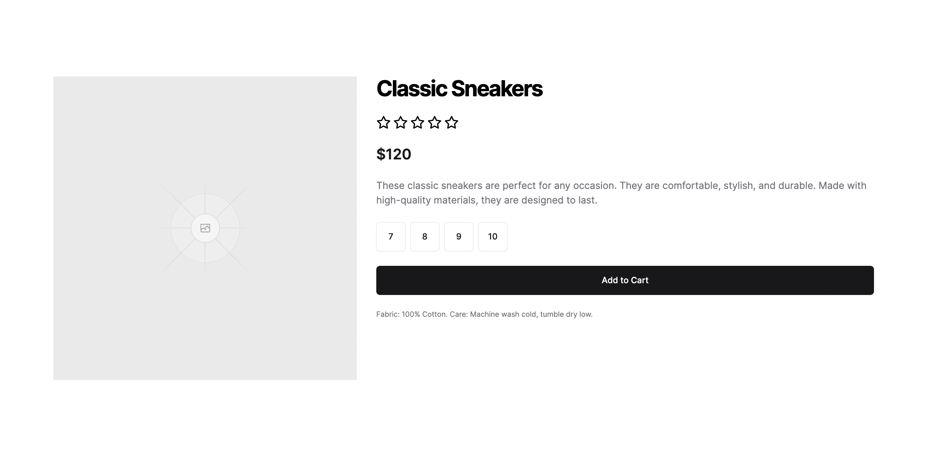
Task: Select the second rating star
Action: (400, 123)
